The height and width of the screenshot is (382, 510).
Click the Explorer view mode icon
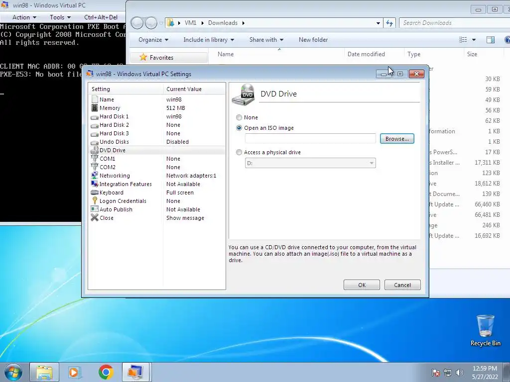(x=463, y=40)
